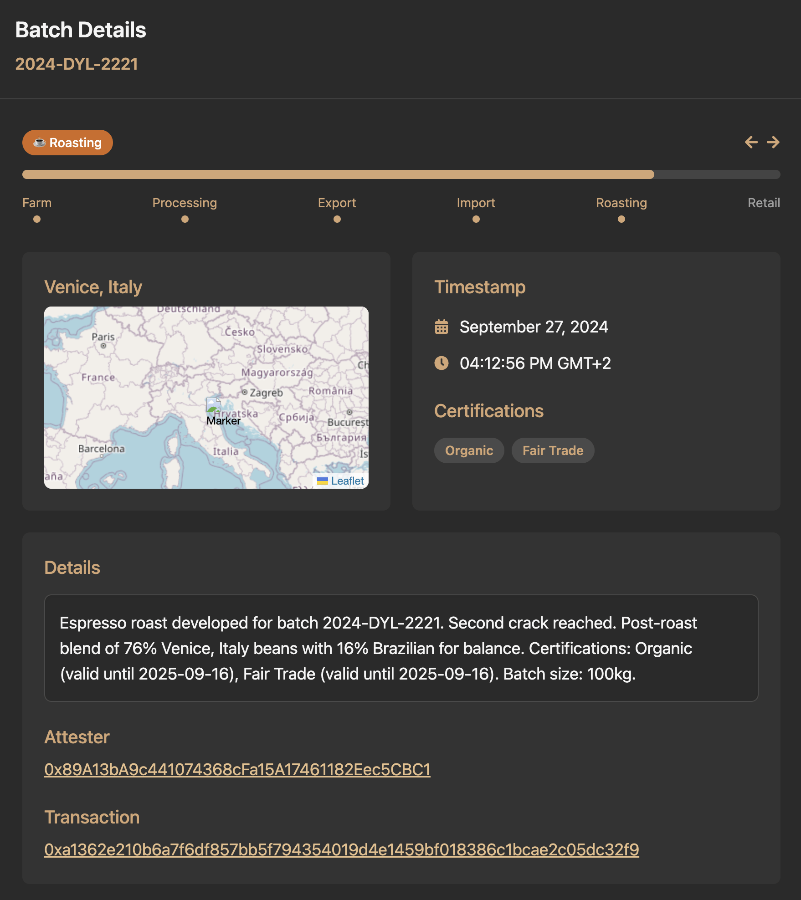Click the supply chain progress bar
The height and width of the screenshot is (900, 801).
pos(401,174)
